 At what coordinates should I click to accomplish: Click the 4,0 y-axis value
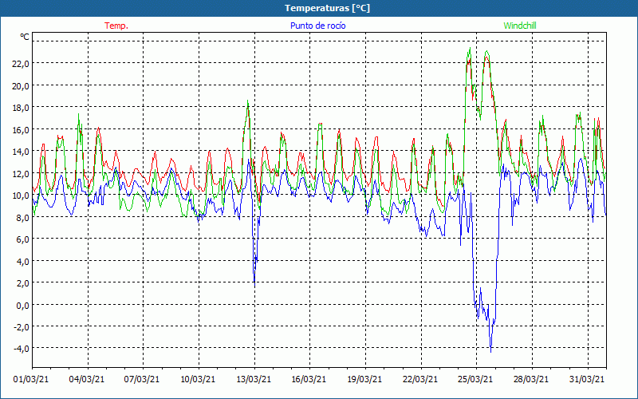[22, 262]
